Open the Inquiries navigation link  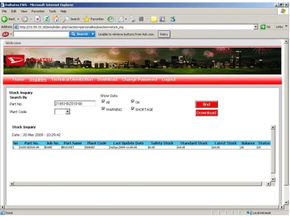[38, 79]
